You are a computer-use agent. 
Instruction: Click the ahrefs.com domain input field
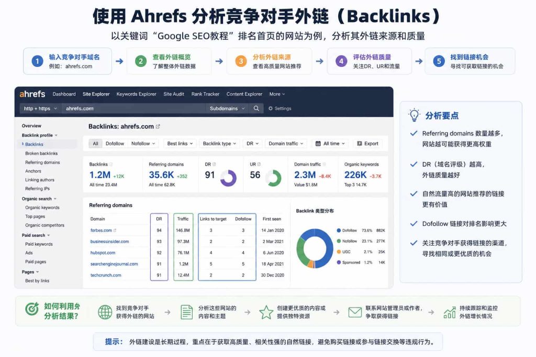[134, 108]
